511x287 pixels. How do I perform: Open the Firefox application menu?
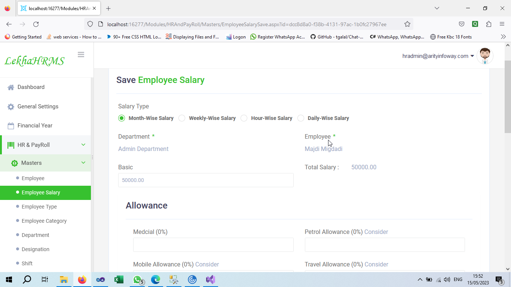coord(502,24)
